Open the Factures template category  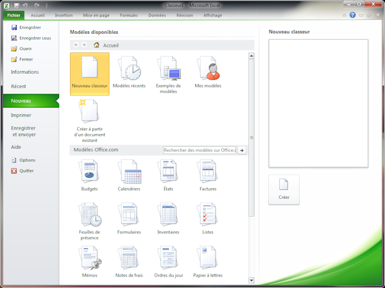tap(208, 175)
